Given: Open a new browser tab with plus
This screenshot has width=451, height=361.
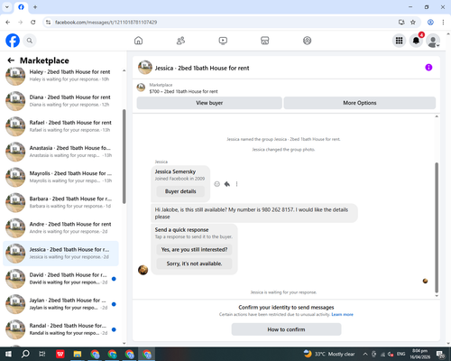Looking at the screenshot, I should click(35, 7).
